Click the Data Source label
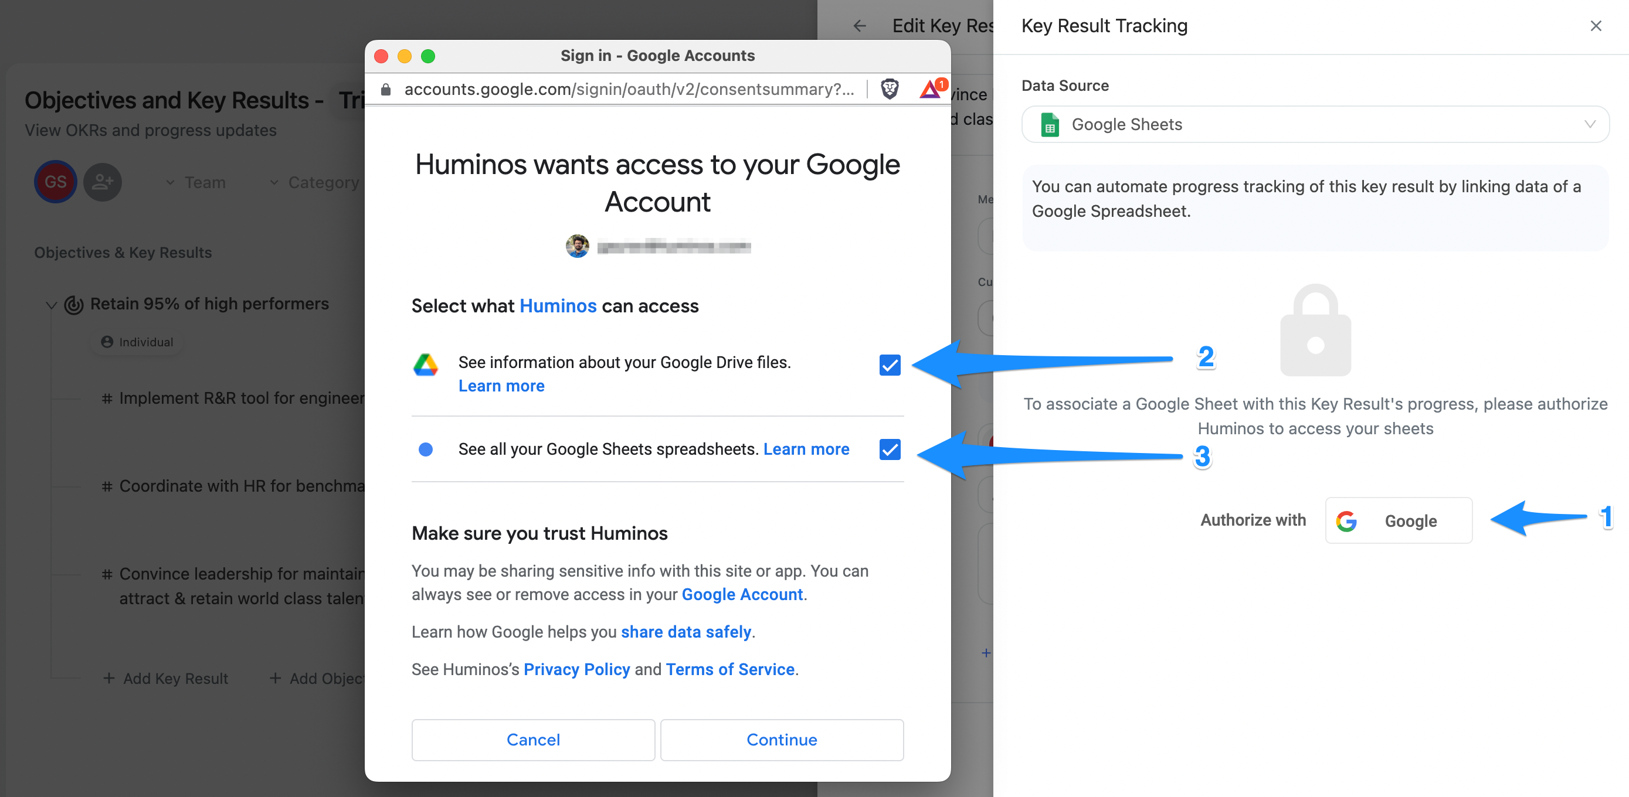The height and width of the screenshot is (797, 1629). point(1065,86)
